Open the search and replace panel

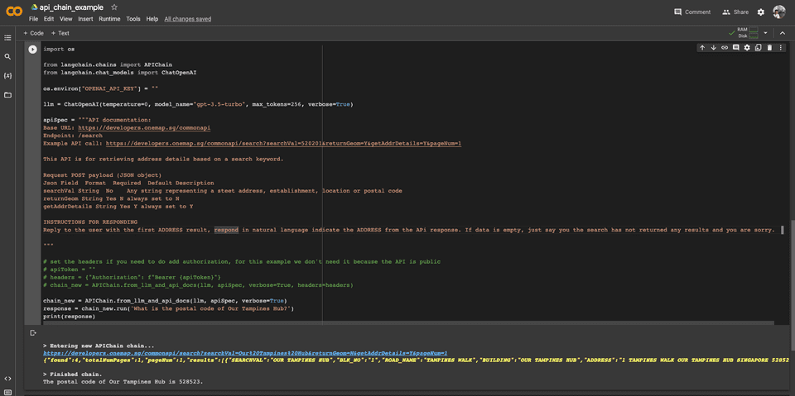8,57
